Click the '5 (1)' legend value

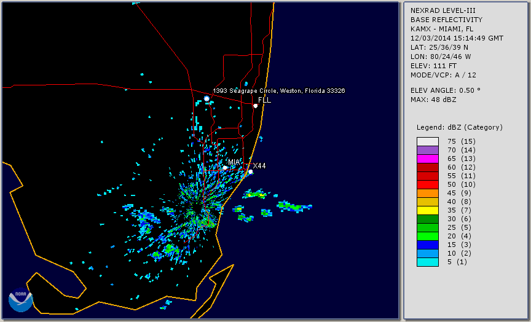457,262
